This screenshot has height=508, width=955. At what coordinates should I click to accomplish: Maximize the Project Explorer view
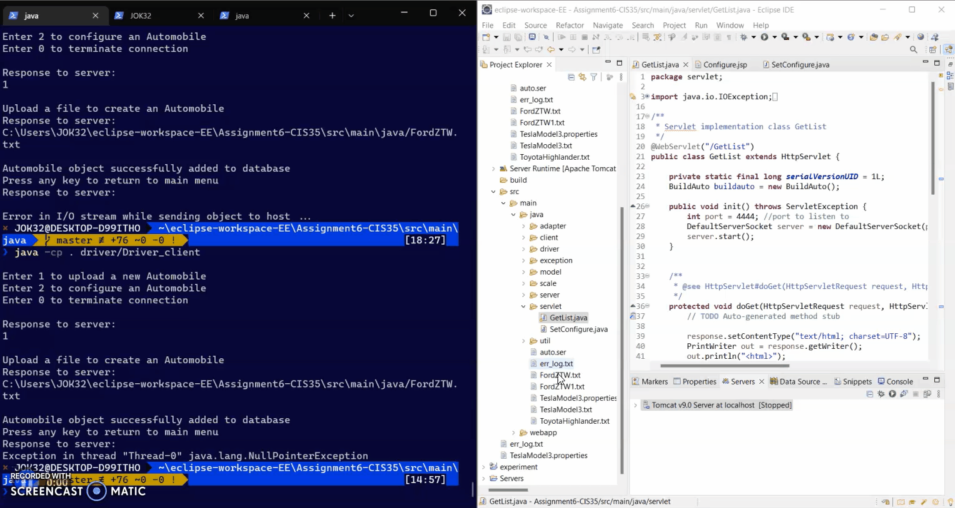pos(619,62)
